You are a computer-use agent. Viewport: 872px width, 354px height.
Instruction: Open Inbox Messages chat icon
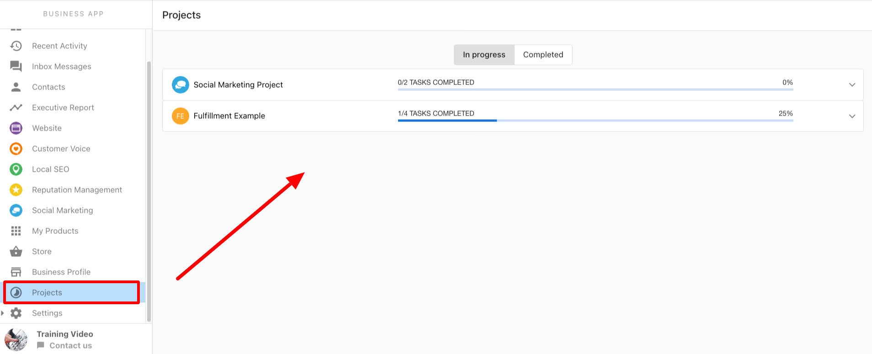16,67
